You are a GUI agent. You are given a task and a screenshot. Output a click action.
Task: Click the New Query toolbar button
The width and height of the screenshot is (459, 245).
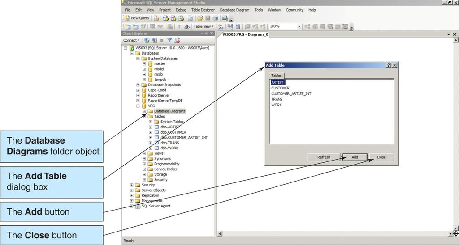137,18
